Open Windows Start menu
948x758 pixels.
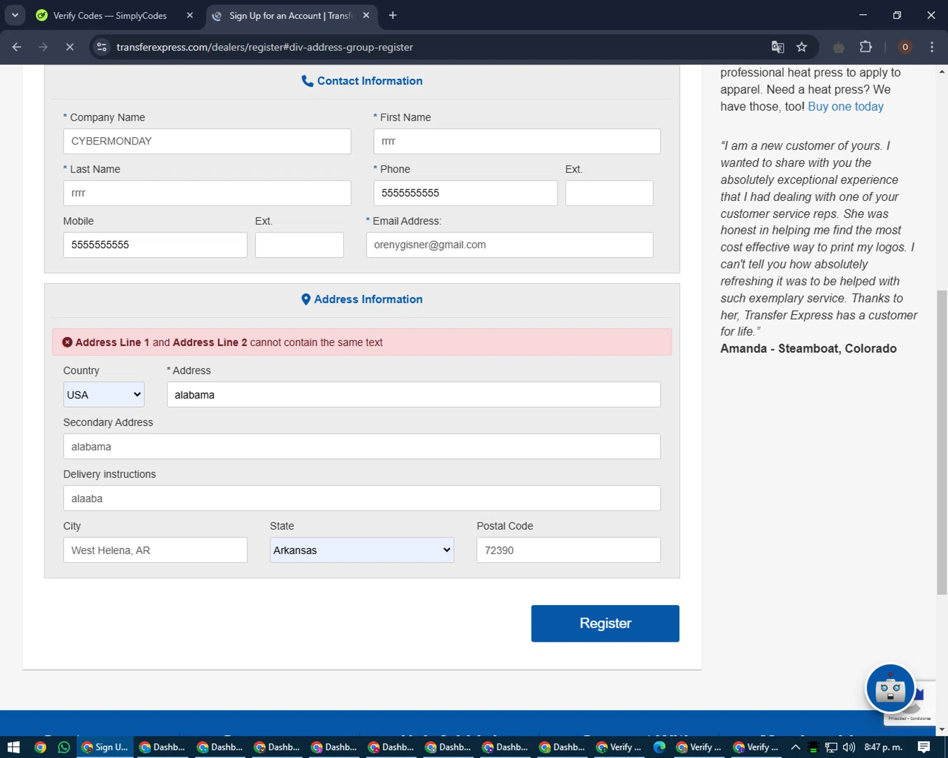(x=13, y=747)
